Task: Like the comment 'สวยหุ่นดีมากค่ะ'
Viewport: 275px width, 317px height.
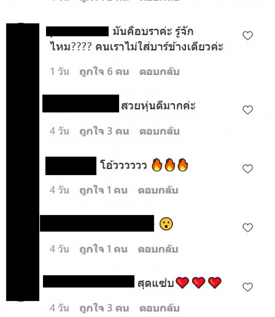Action: coord(248,110)
